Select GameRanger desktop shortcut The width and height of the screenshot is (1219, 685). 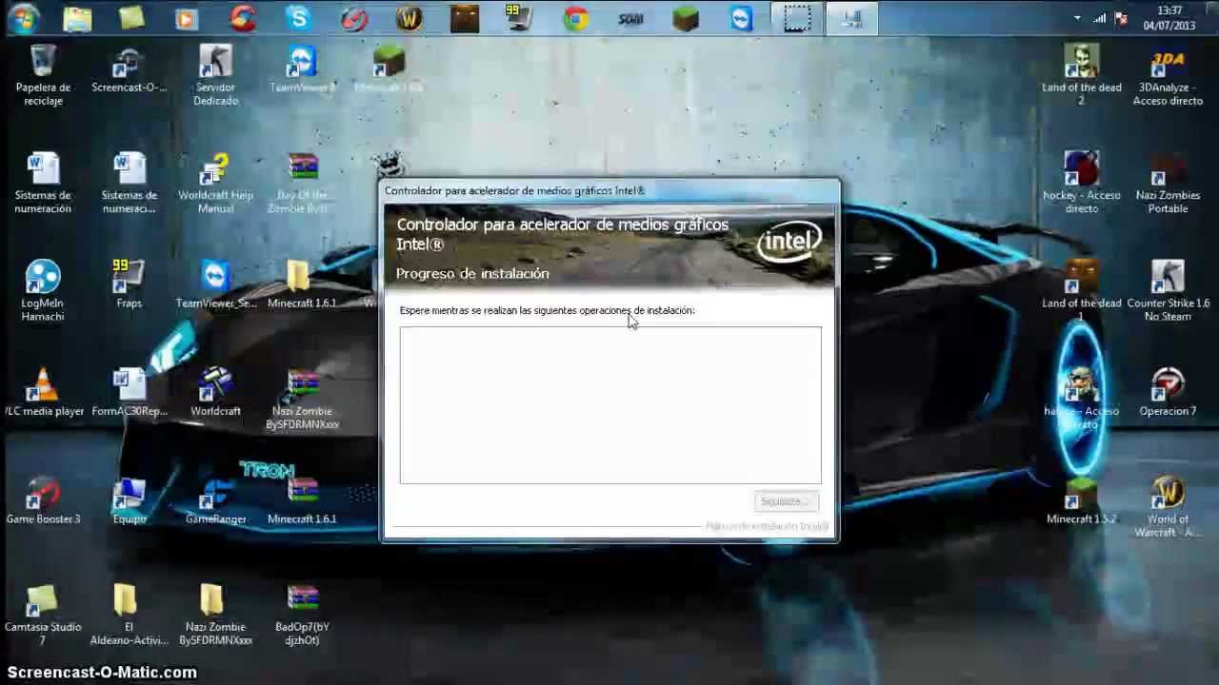215,500
